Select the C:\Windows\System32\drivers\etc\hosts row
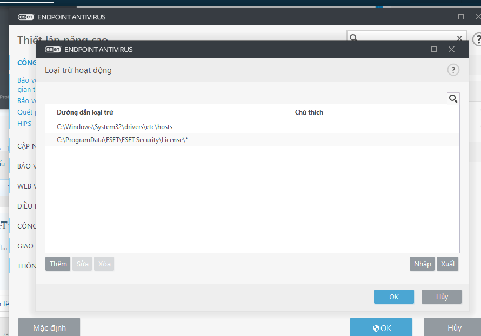This screenshot has width=481, height=336. click(x=252, y=127)
